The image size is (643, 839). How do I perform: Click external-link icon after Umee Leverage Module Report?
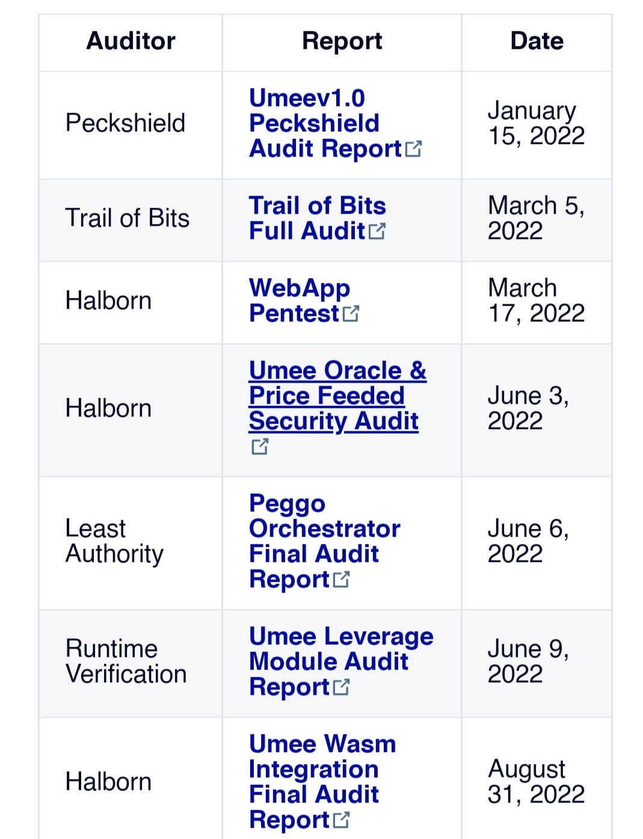coord(341,687)
